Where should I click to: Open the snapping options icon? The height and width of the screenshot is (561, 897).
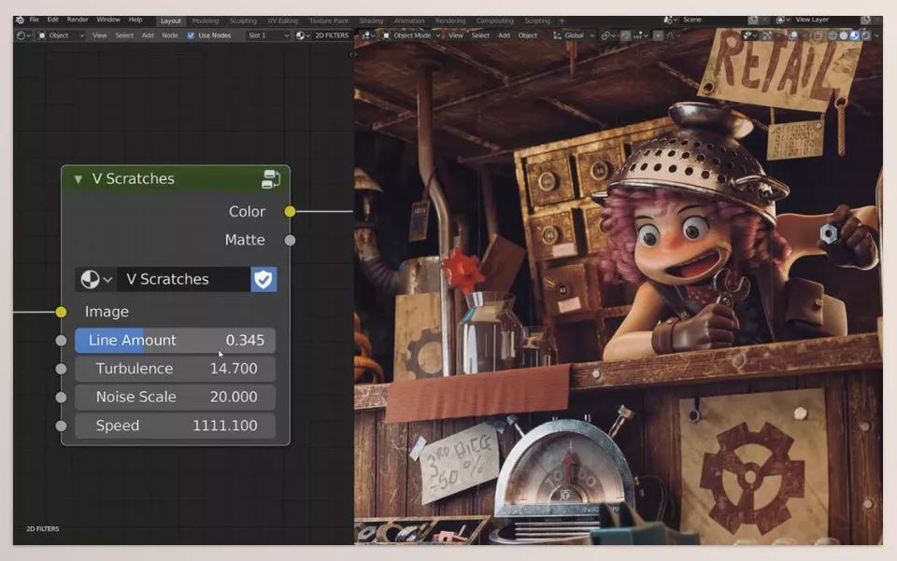point(641,35)
